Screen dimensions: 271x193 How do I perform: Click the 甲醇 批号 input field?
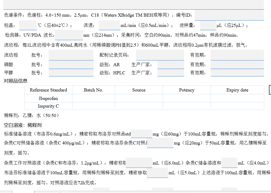coord(71,73)
